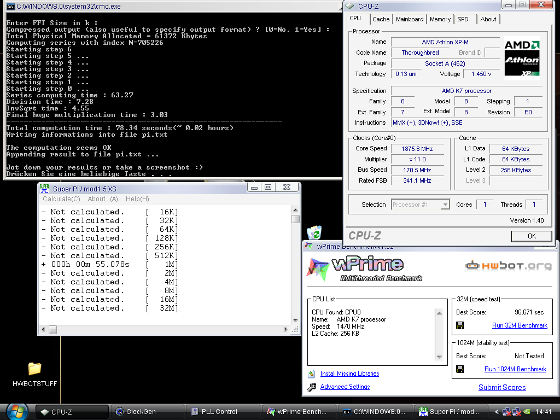Click Submit Scores link in wPrime

[x=502, y=388]
